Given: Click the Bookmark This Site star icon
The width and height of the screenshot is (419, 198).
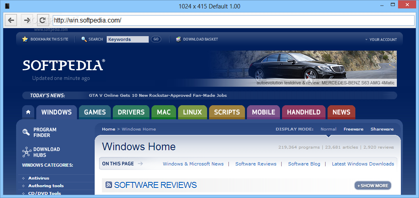Looking at the screenshot, I should click(25, 39).
